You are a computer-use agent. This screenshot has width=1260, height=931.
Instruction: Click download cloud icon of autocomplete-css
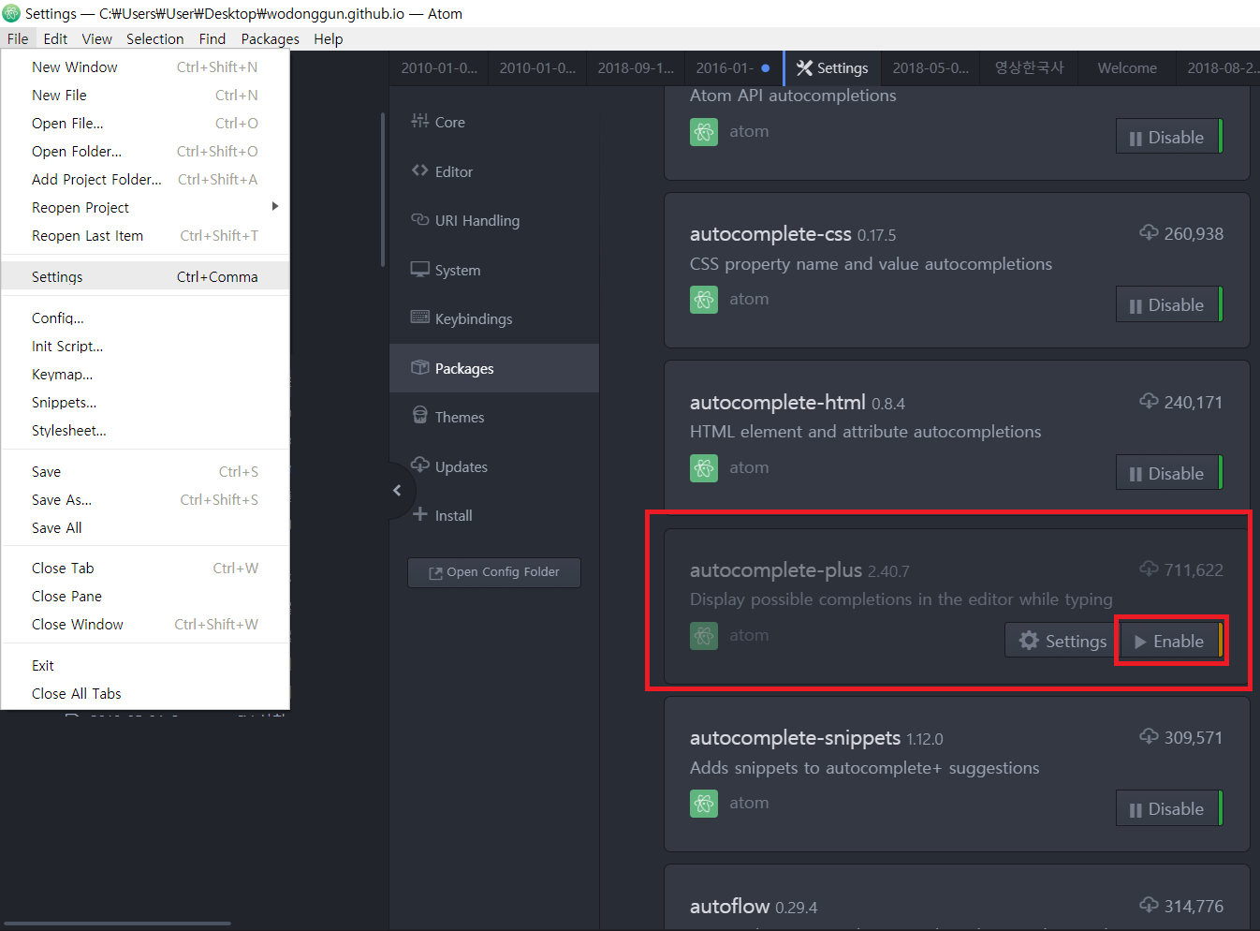click(x=1149, y=232)
